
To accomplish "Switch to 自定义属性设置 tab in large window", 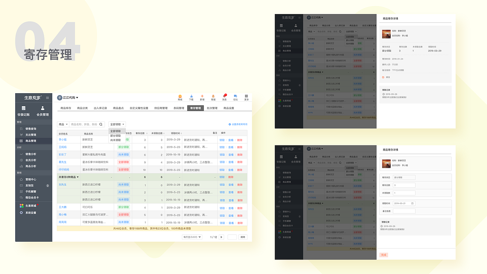I will tap(139, 108).
